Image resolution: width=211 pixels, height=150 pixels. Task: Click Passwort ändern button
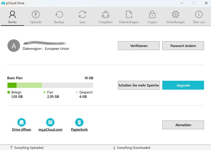pos(183,46)
